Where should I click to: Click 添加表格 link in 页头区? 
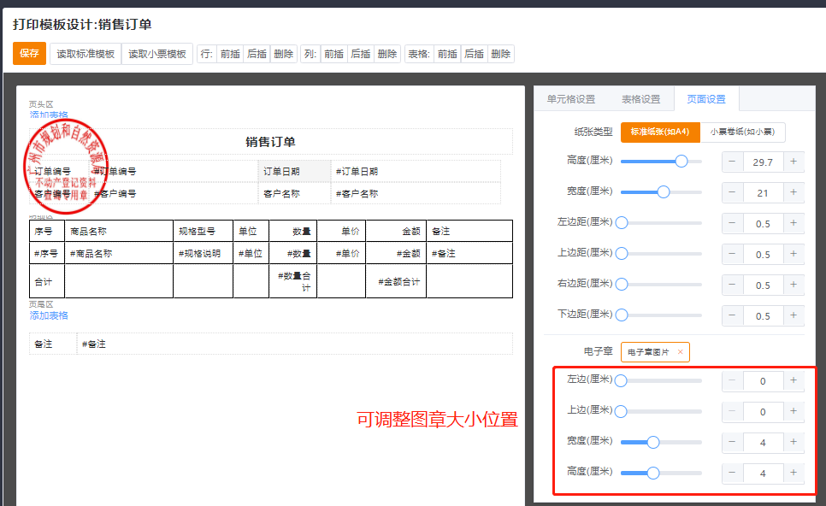point(49,115)
